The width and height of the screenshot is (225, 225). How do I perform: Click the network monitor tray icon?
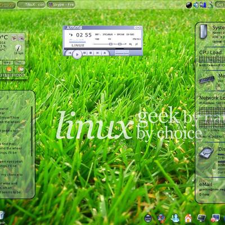pyautogui.click(x=203, y=5)
